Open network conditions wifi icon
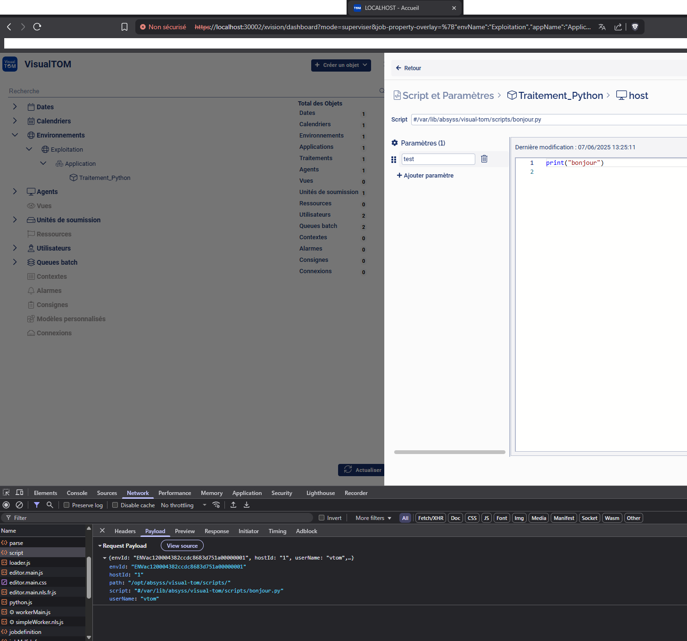This screenshot has height=641, width=687. pos(216,505)
